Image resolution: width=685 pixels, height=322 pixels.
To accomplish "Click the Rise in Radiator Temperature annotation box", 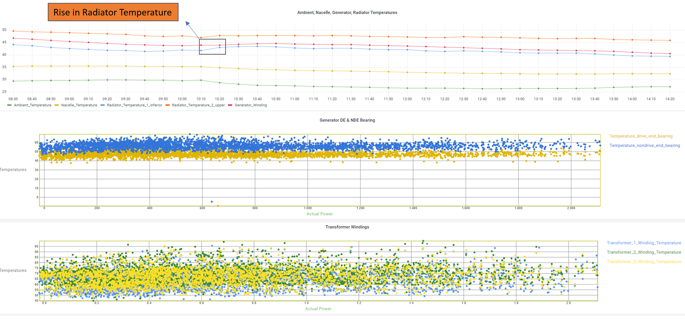I will [x=113, y=12].
